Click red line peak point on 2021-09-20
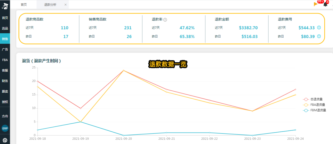The image size is (333, 144). [x=123, y=70]
